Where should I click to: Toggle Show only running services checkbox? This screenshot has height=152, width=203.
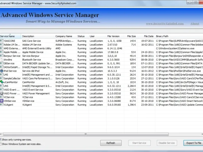point(1,140)
